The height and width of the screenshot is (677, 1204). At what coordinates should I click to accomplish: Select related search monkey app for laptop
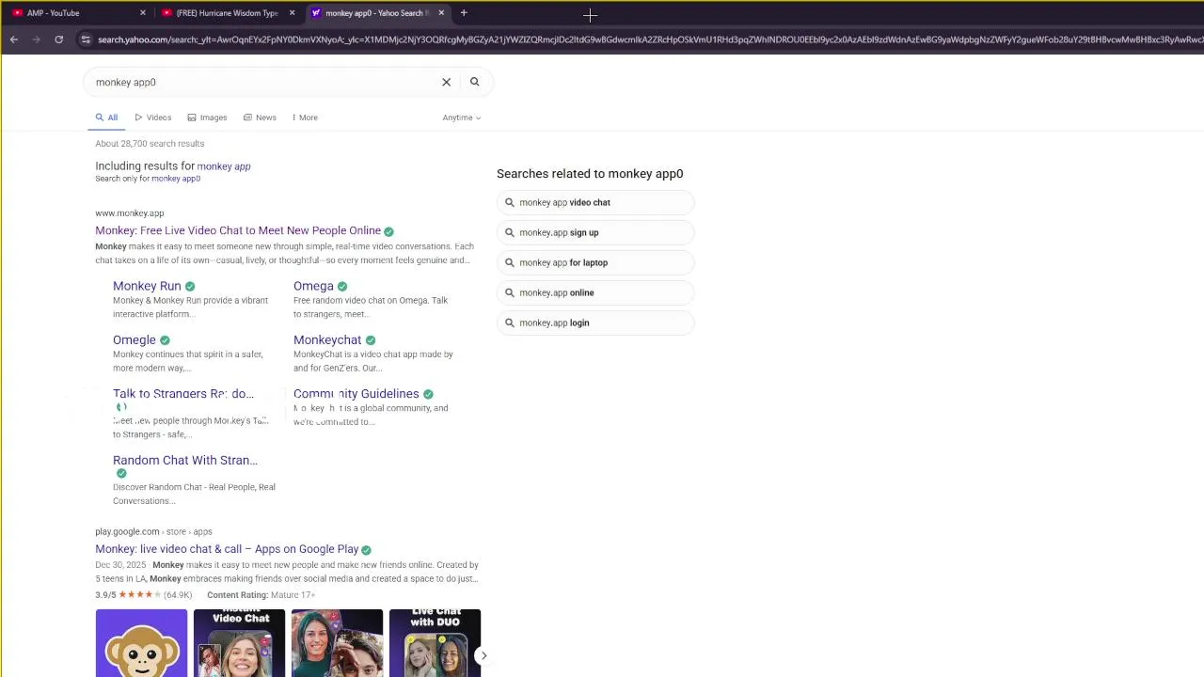tap(595, 262)
